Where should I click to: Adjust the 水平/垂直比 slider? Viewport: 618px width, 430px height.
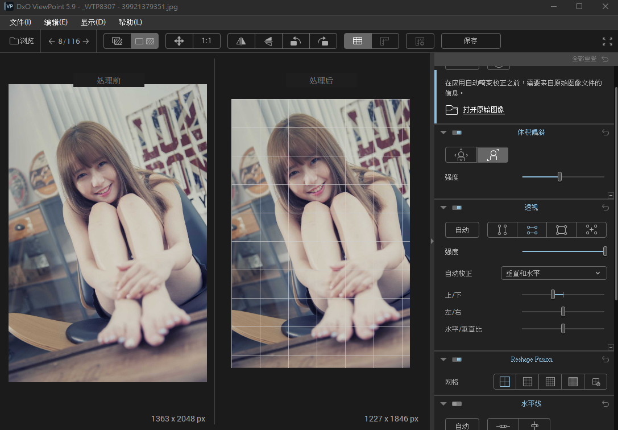click(x=563, y=328)
